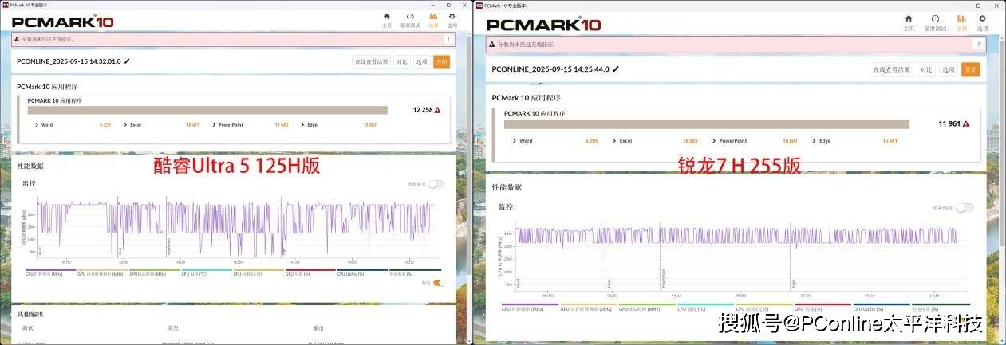The image size is (1006, 345).
Task: Click orange Close button in right window
Action: point(970,69)
